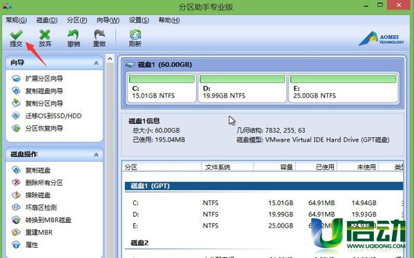Select the E: 25.00GB partition block
The width and height of the screenshot is (414, 258).
coord(343,88)
